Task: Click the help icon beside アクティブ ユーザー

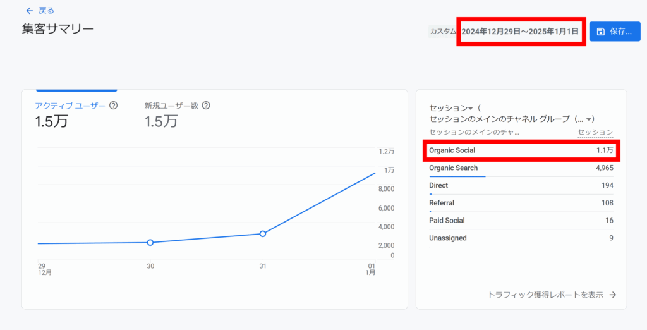Action: pos(114,106)
